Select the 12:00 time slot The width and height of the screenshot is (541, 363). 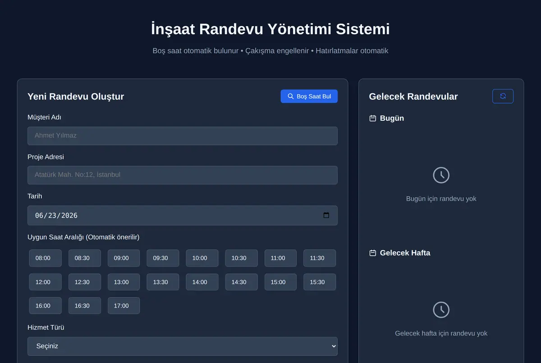coord(46,282)
